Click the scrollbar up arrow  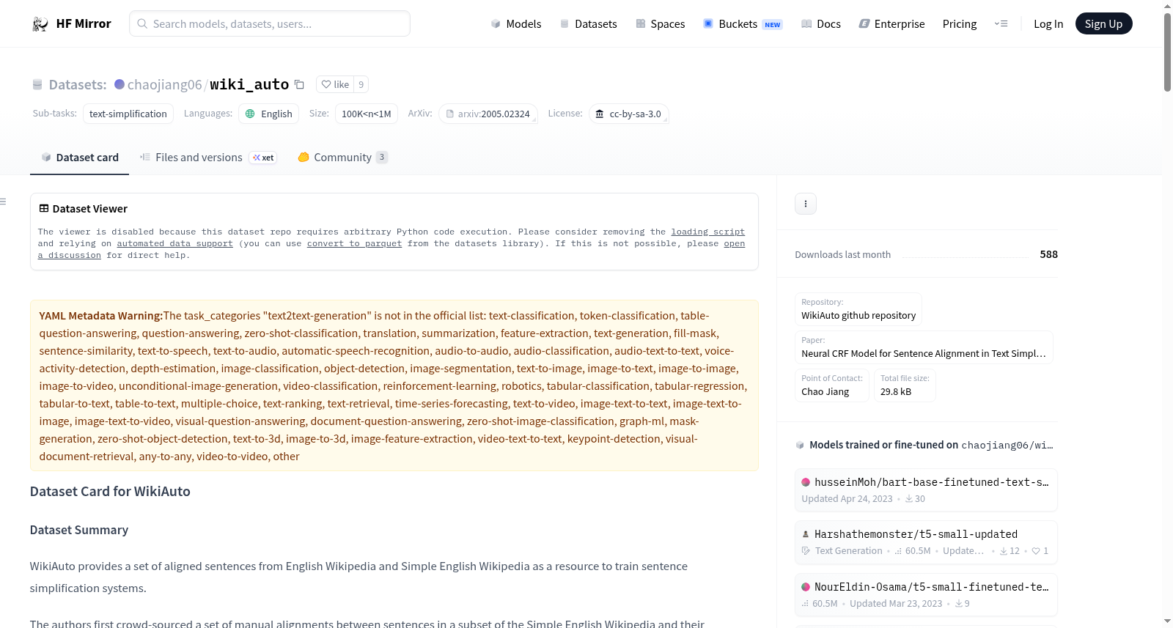pos(1167,6)
